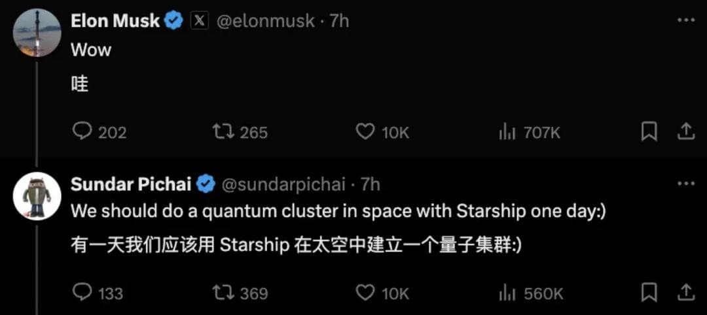Share Elon Musk's "Wow" post

685,132
